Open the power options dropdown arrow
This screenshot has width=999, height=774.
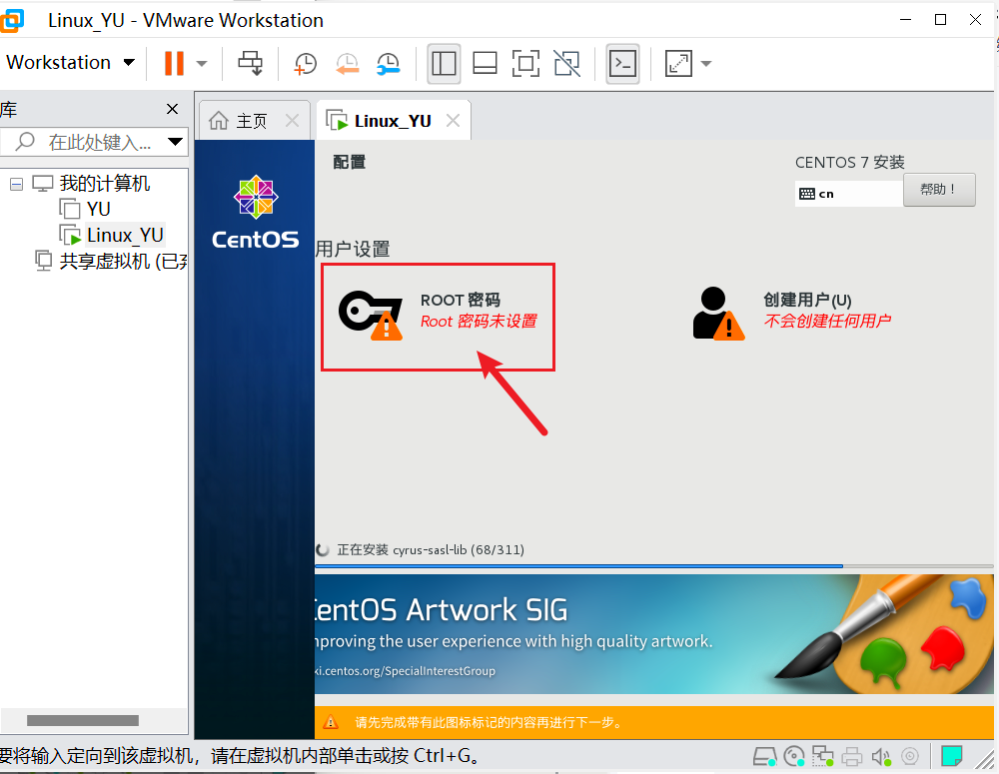tap(202, 63)
